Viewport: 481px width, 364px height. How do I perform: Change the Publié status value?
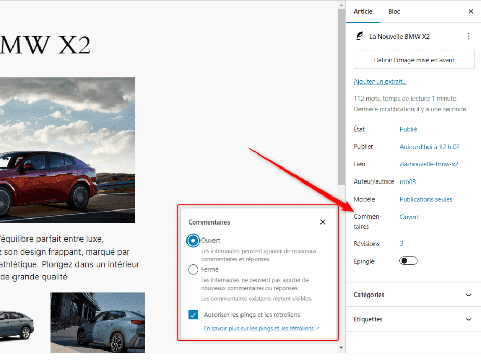pos(408,129)
